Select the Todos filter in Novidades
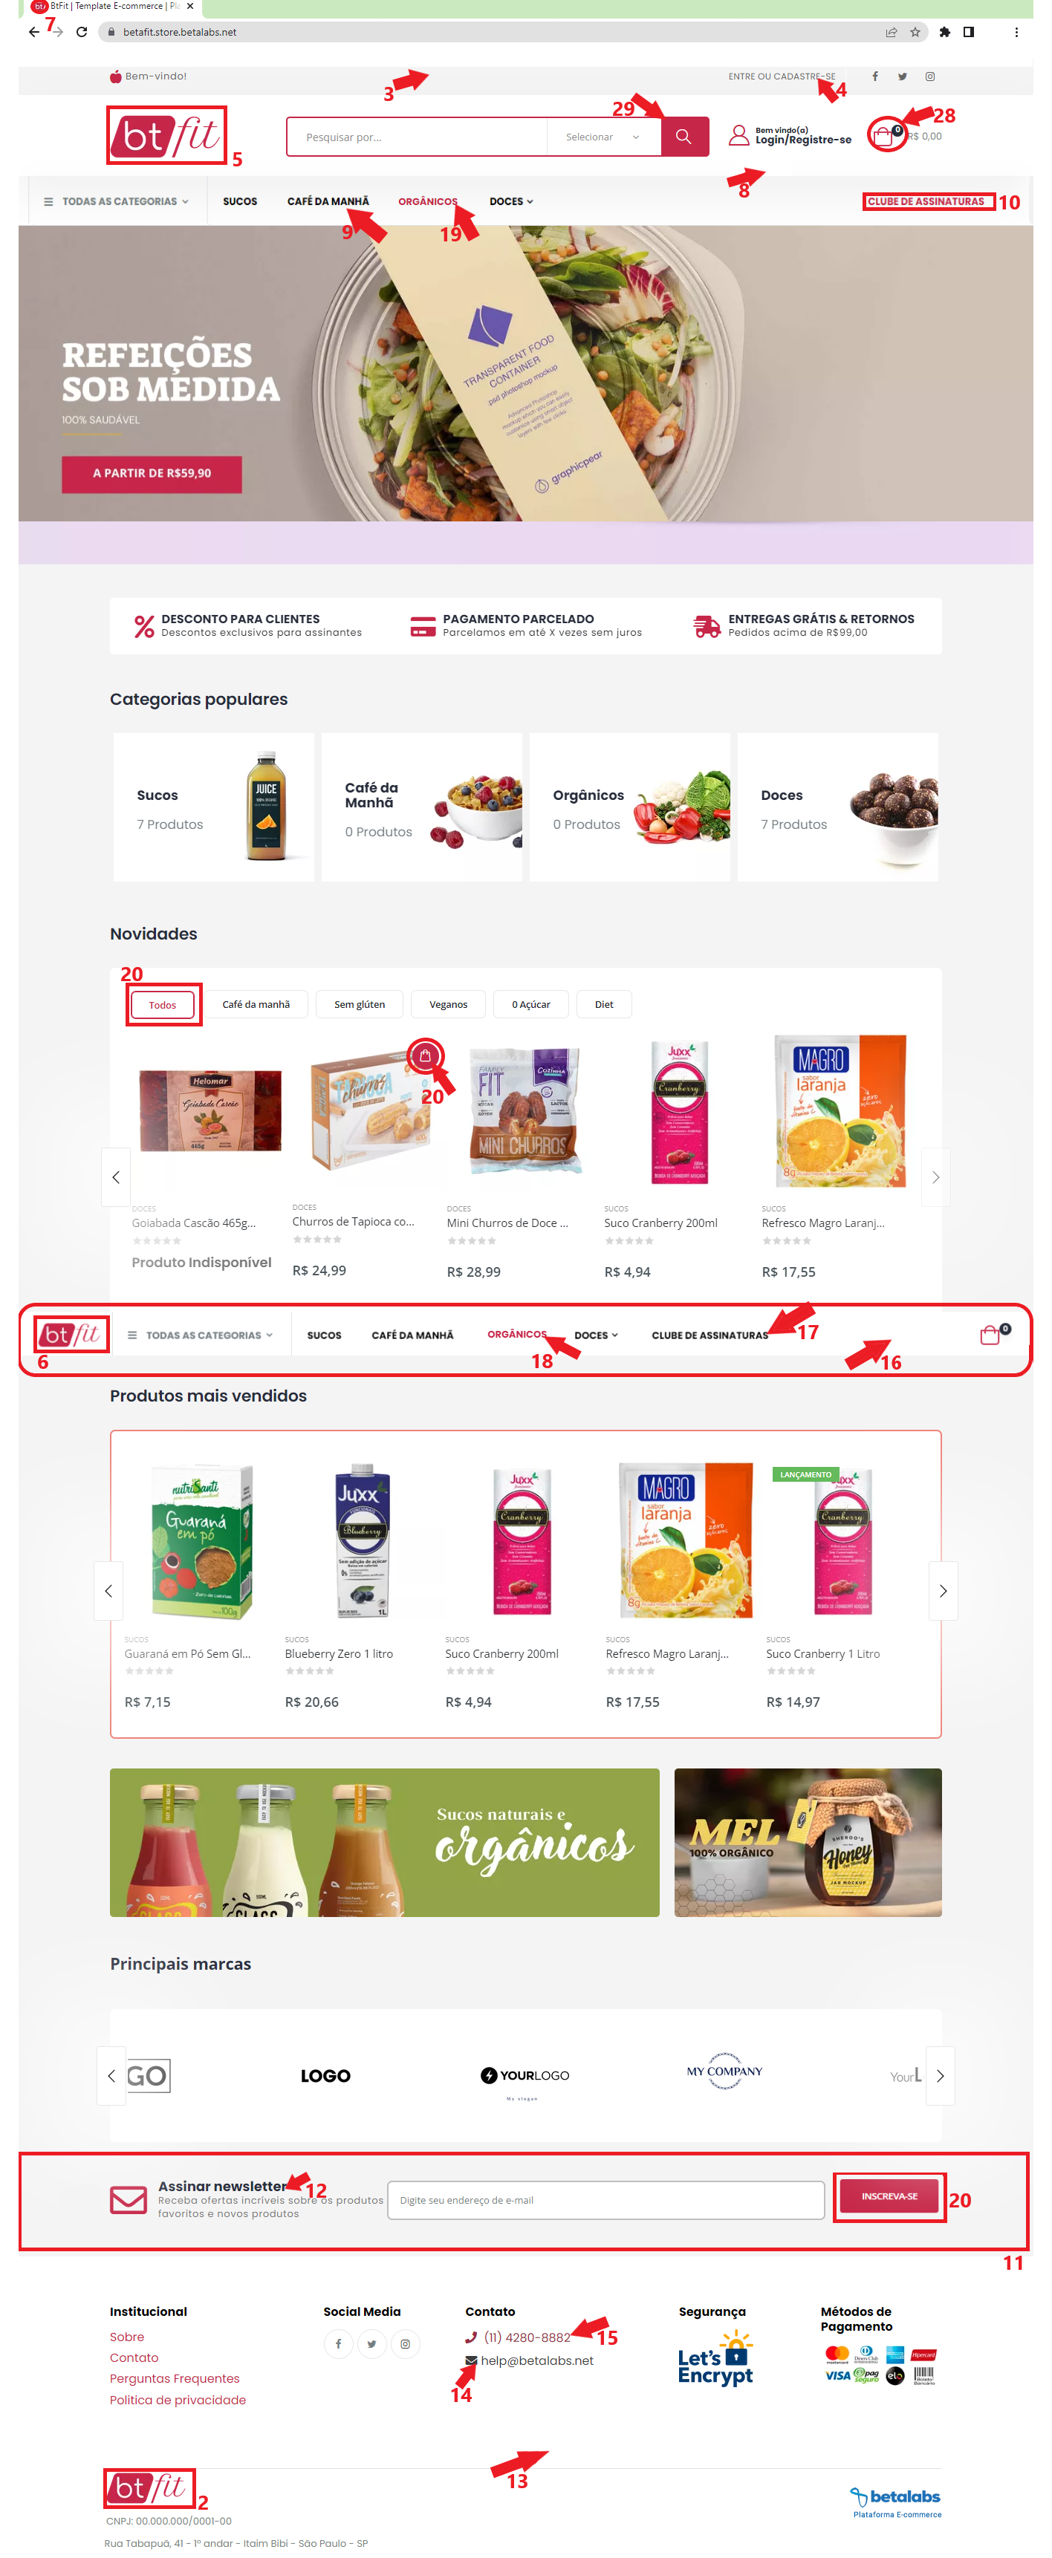This screenshot has width=1052, height=2558. point(163,1004)
